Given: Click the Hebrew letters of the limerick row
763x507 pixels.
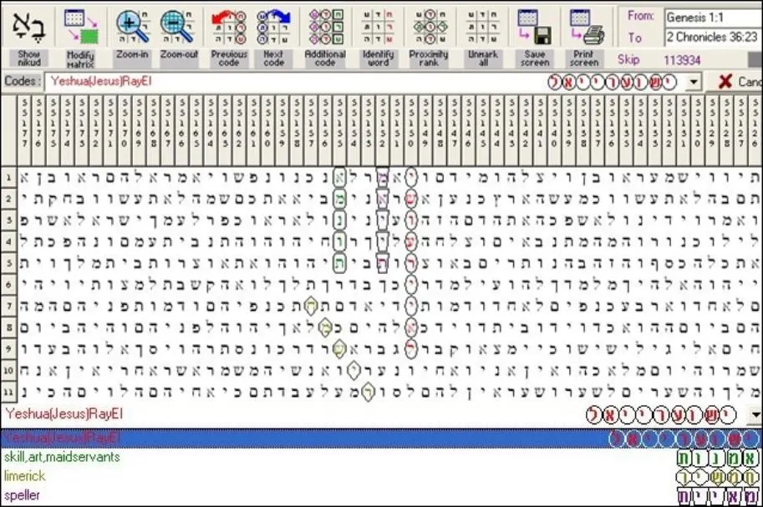Looking at the screenshot, I should click(x=718, y=478).
